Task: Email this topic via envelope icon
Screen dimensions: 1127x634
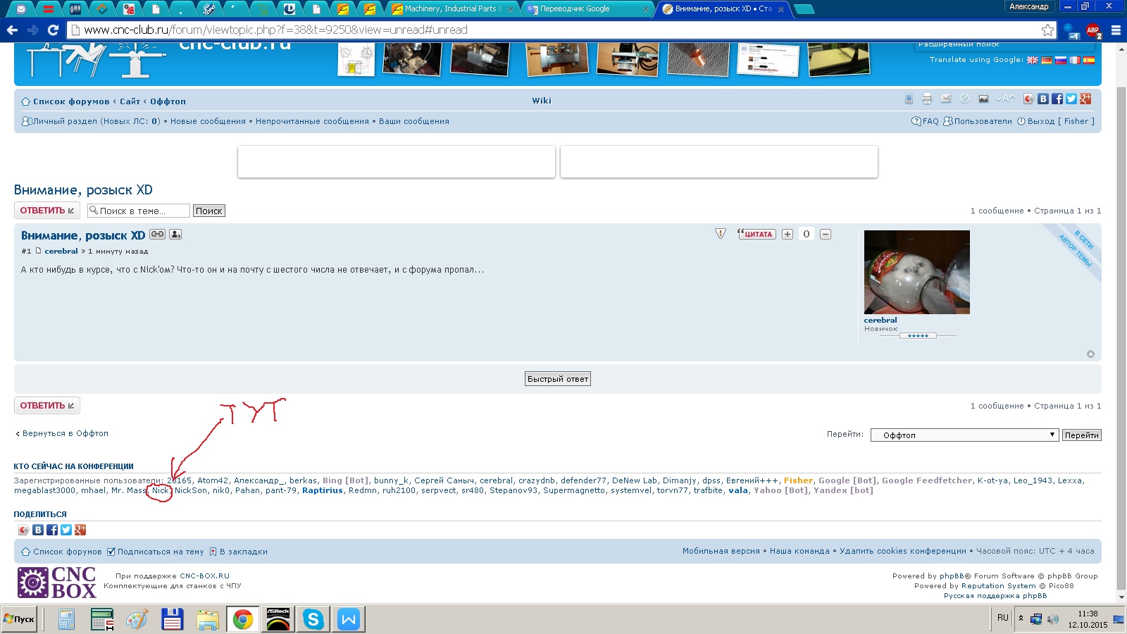Action: (x=946, y=99)
